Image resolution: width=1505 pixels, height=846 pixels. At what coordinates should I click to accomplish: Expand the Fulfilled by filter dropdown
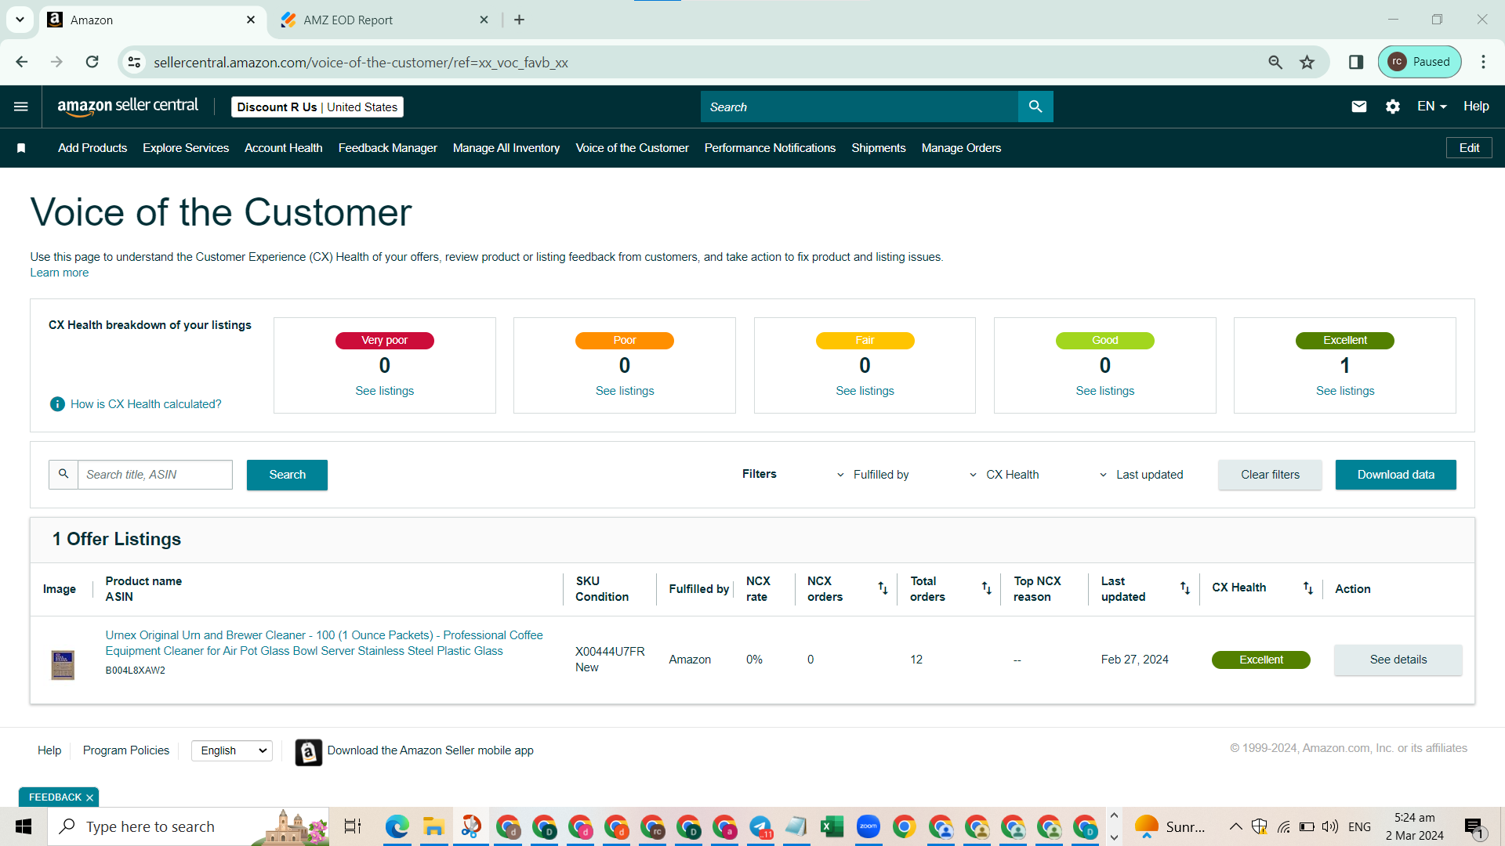pyautogui.click(x=872, y=475)
